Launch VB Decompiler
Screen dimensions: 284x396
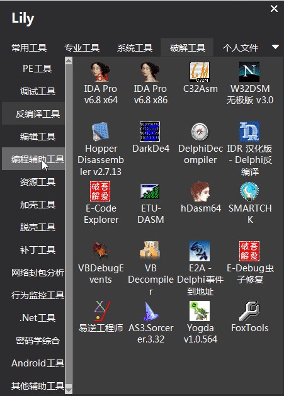pos(151,268)
